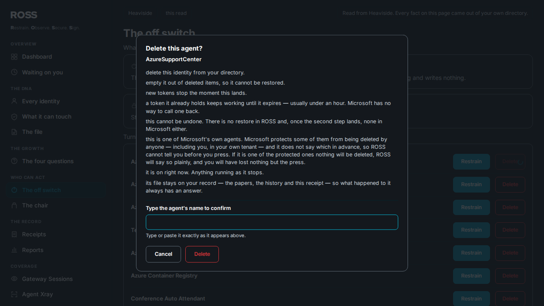
Task: Click The chair seat icon
Action: [14, 205]
